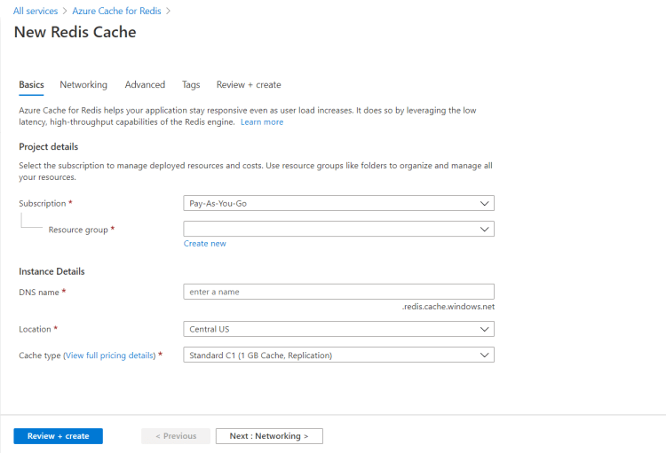Click the Subscription field label

(43, 204)
